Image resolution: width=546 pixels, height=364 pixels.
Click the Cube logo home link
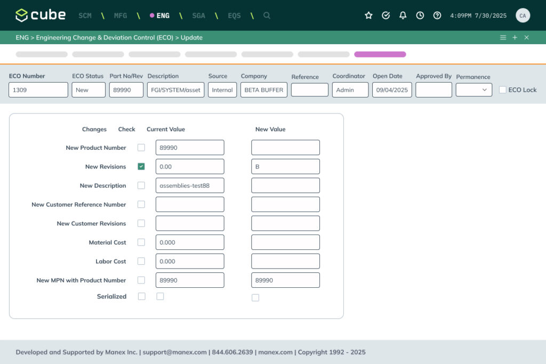point(41,15)
